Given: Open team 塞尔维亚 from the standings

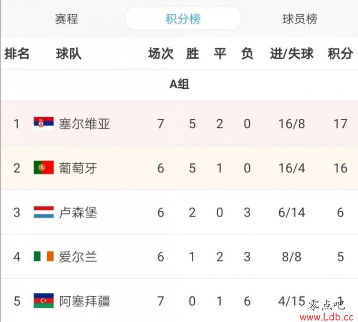Looking at the screenshot, I should coord(84,124).
